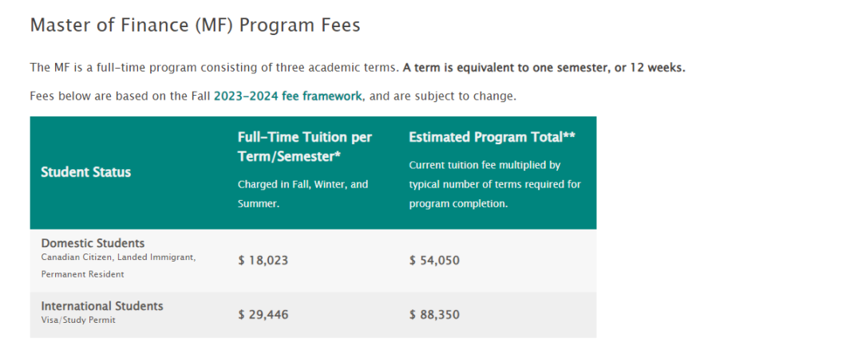This screenshot has height=350, width=862.
Task: Select the Domestic Students row label
Action: tap(93, 243)
